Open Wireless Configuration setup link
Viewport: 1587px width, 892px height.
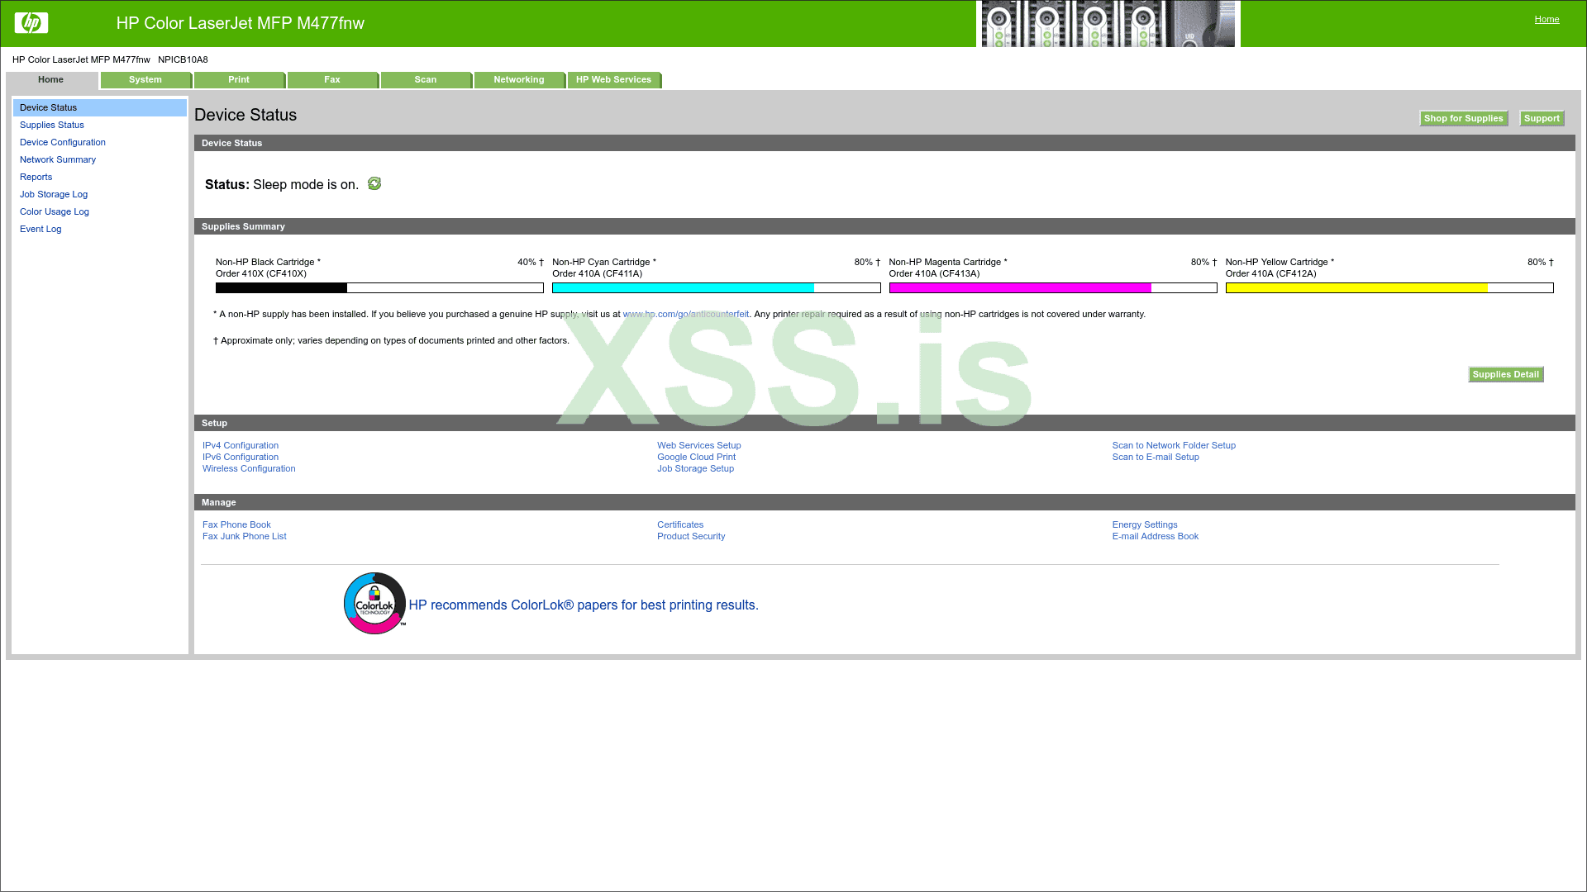pos(249,468)
